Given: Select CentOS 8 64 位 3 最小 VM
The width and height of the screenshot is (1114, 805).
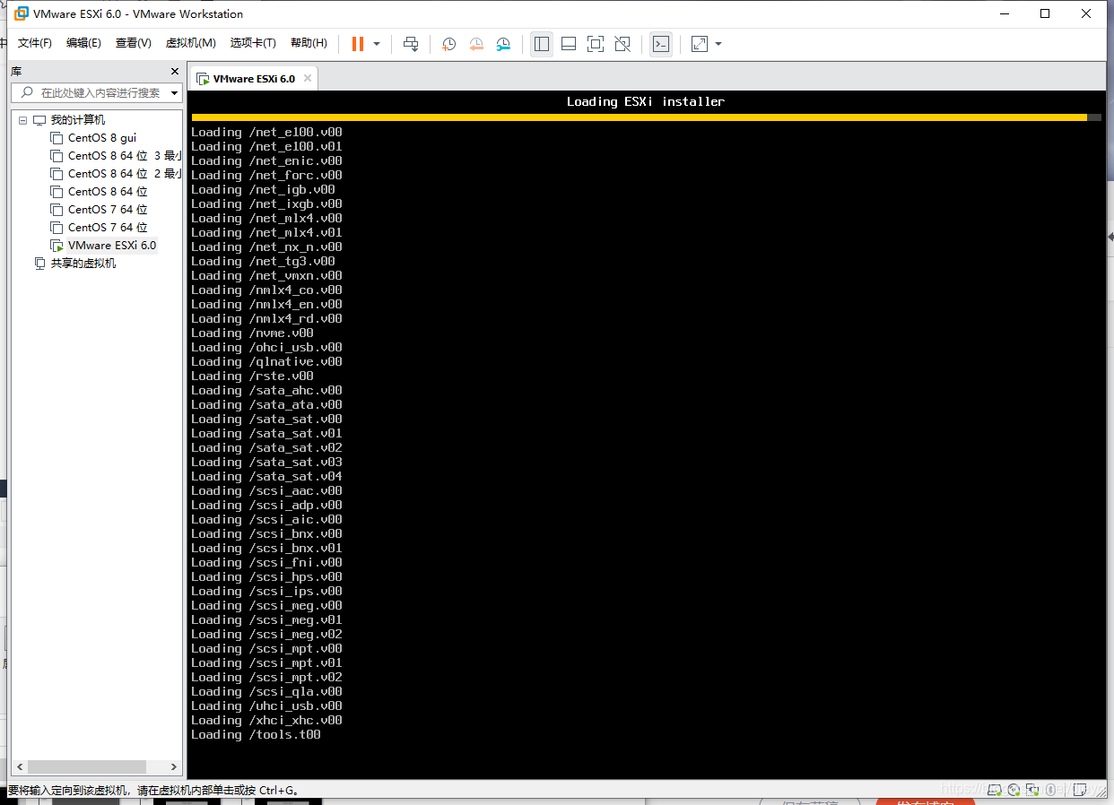Looking at the screenshot, I should (x=125, y=156).
